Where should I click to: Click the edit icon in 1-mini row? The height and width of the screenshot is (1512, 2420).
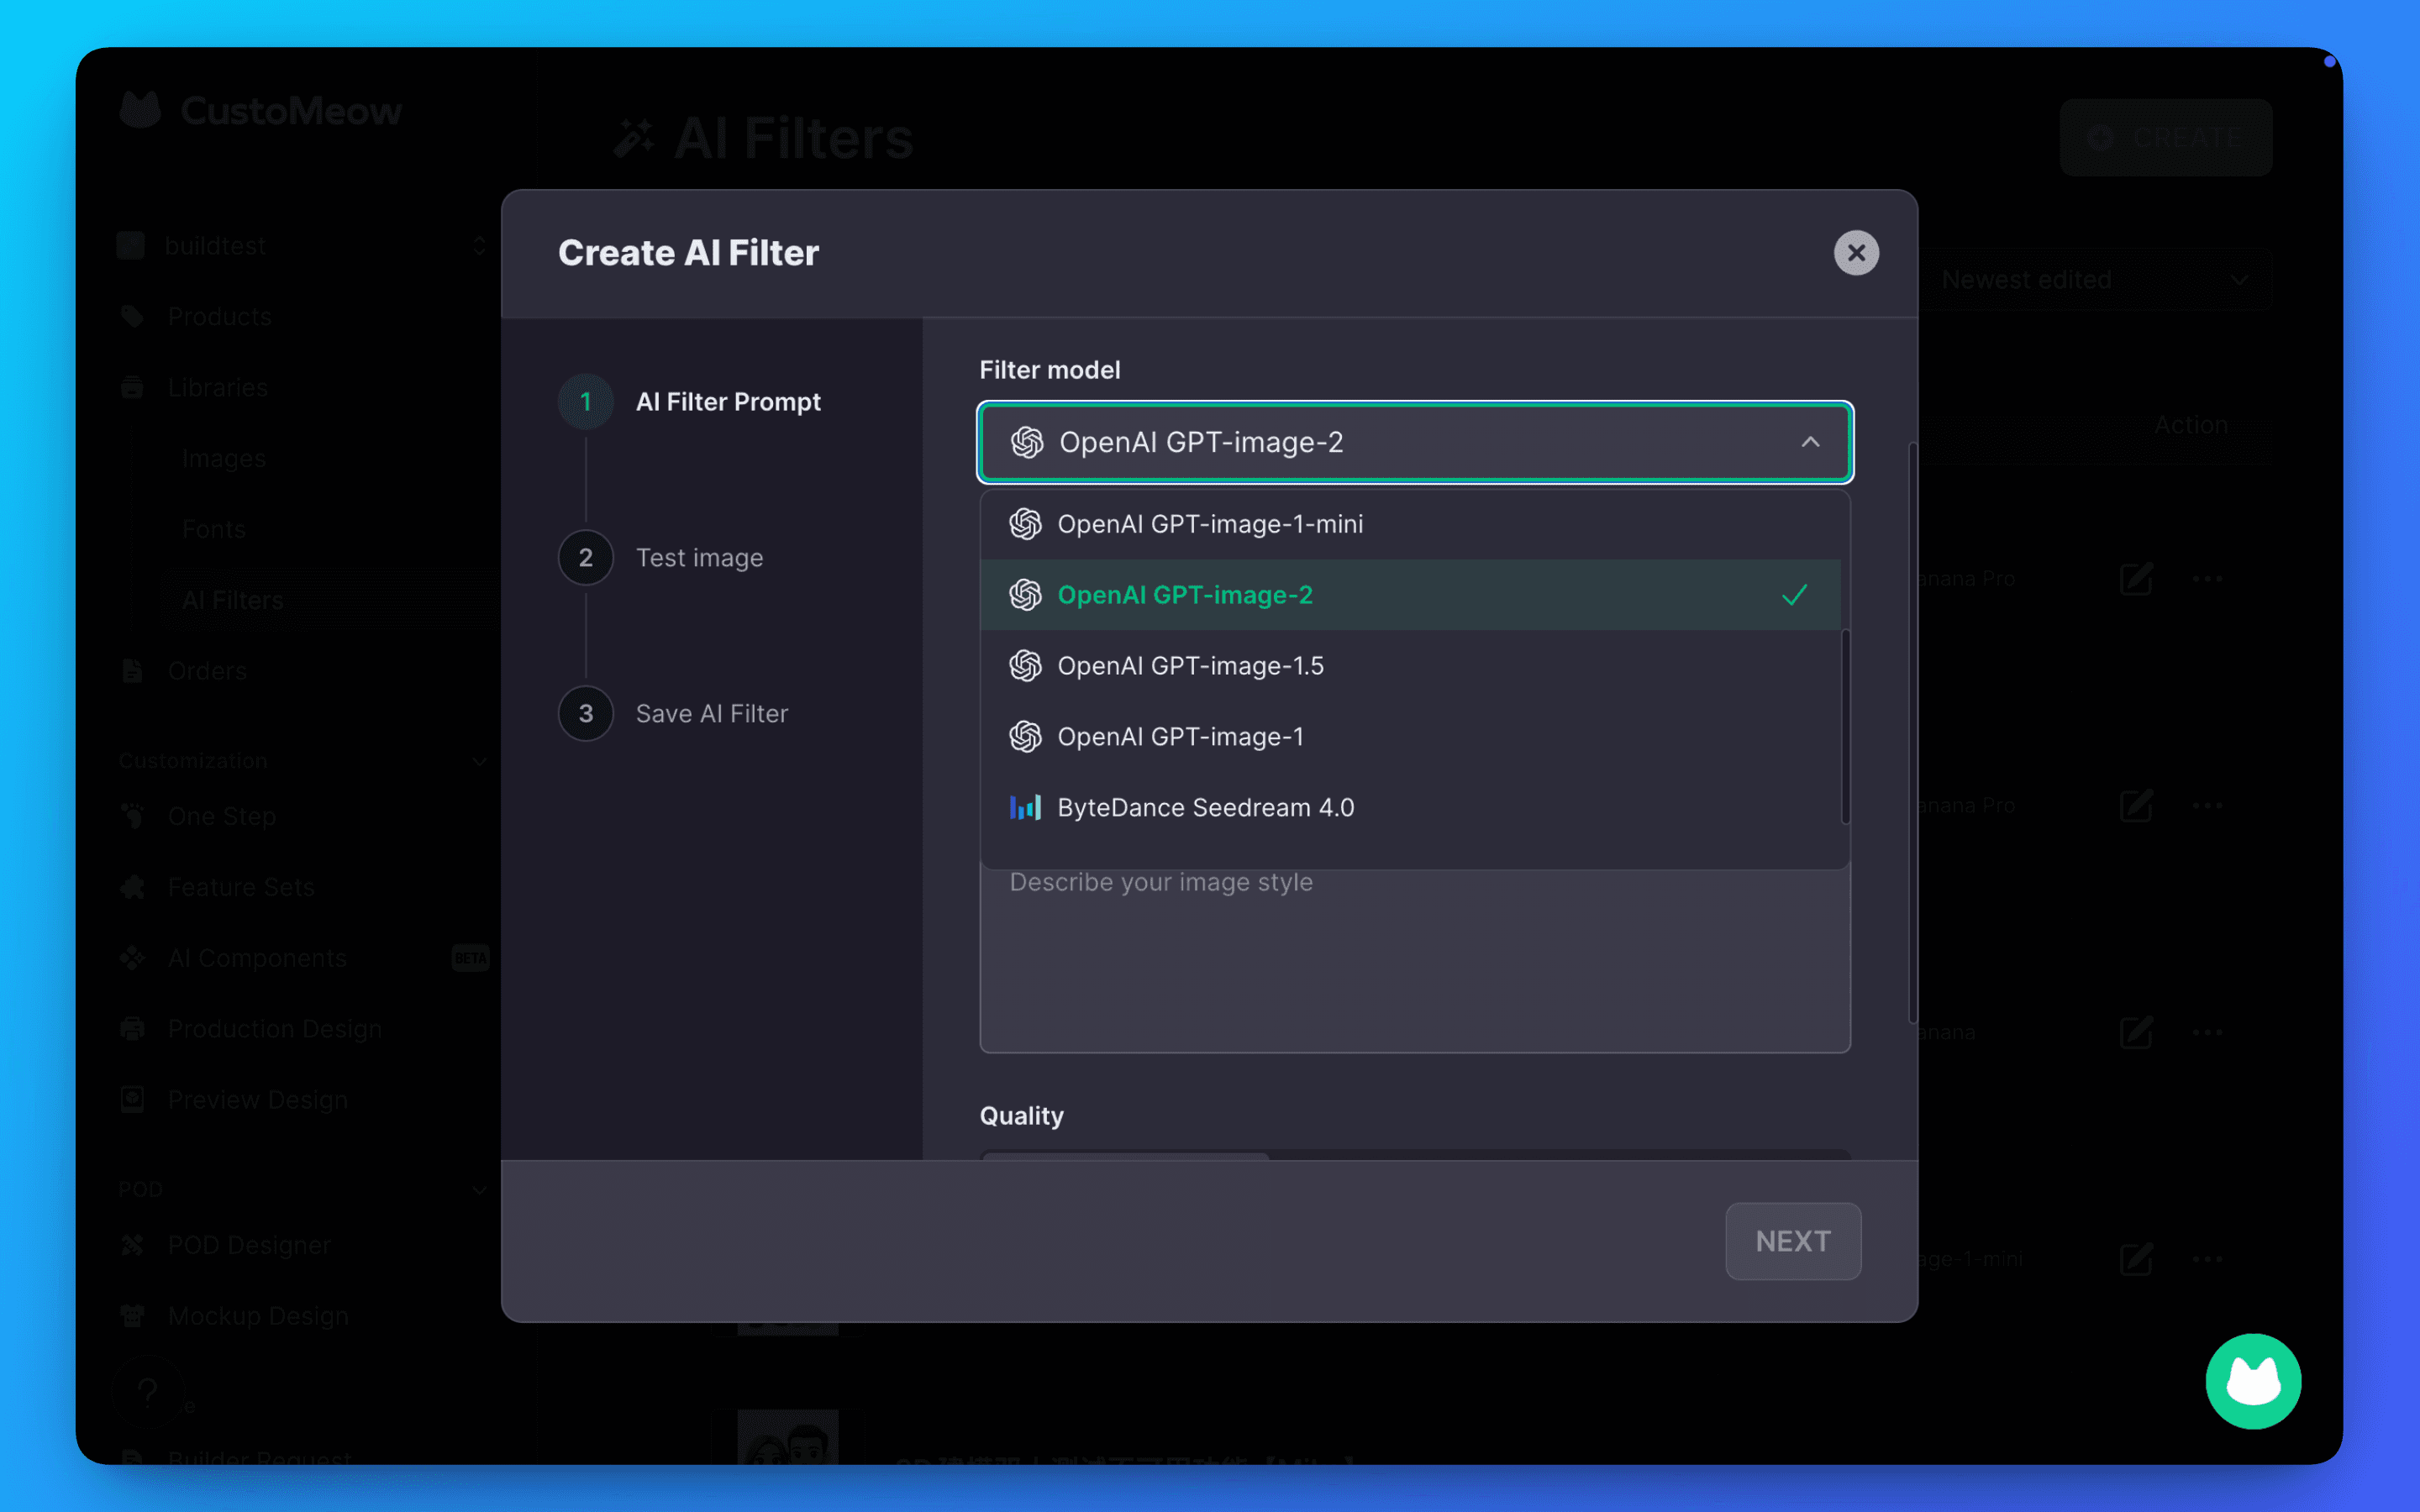(x=2136, y=1260)
